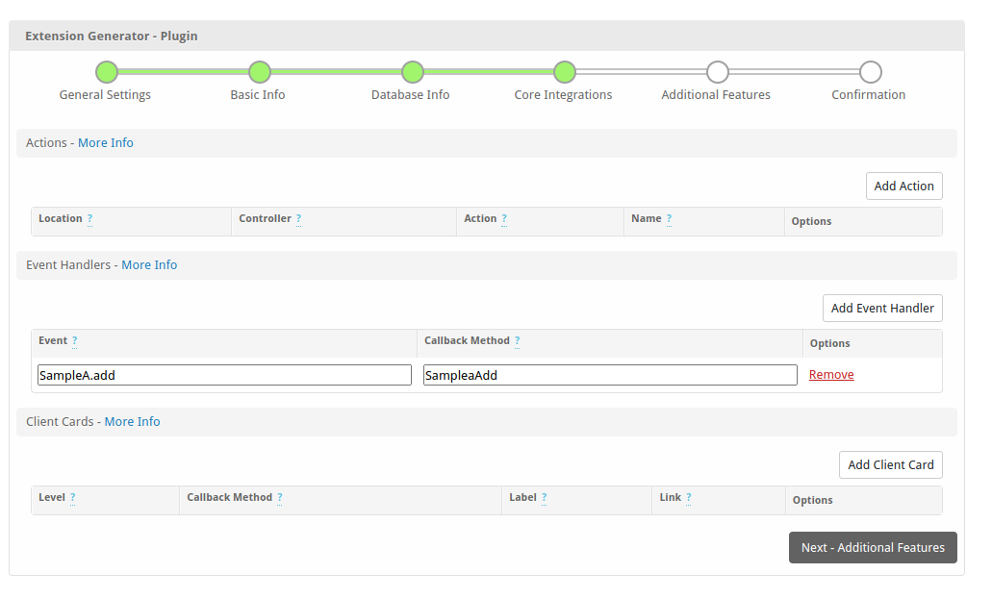Click the General Settings step circle

coord(107,72)
